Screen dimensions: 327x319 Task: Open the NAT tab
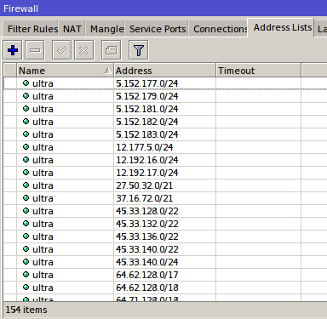72,29
